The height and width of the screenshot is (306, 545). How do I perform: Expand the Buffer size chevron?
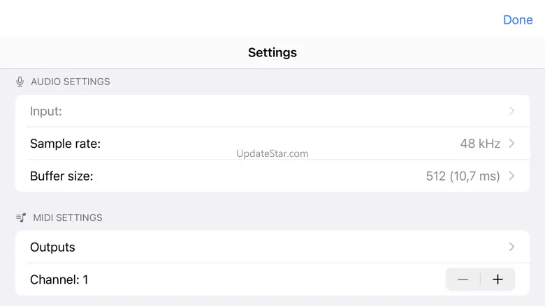511,176
